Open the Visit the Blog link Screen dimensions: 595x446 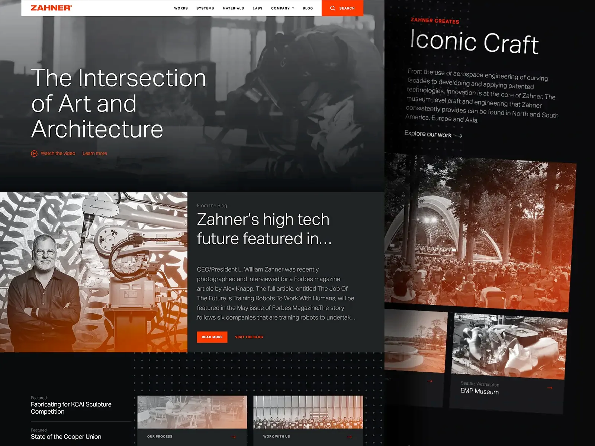[249, 337]
